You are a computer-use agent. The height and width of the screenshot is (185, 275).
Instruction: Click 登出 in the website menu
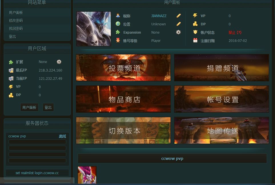[13, 36]
